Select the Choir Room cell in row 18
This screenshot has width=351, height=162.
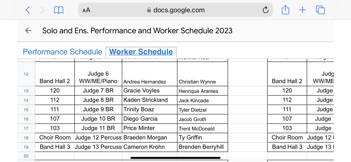55,138
